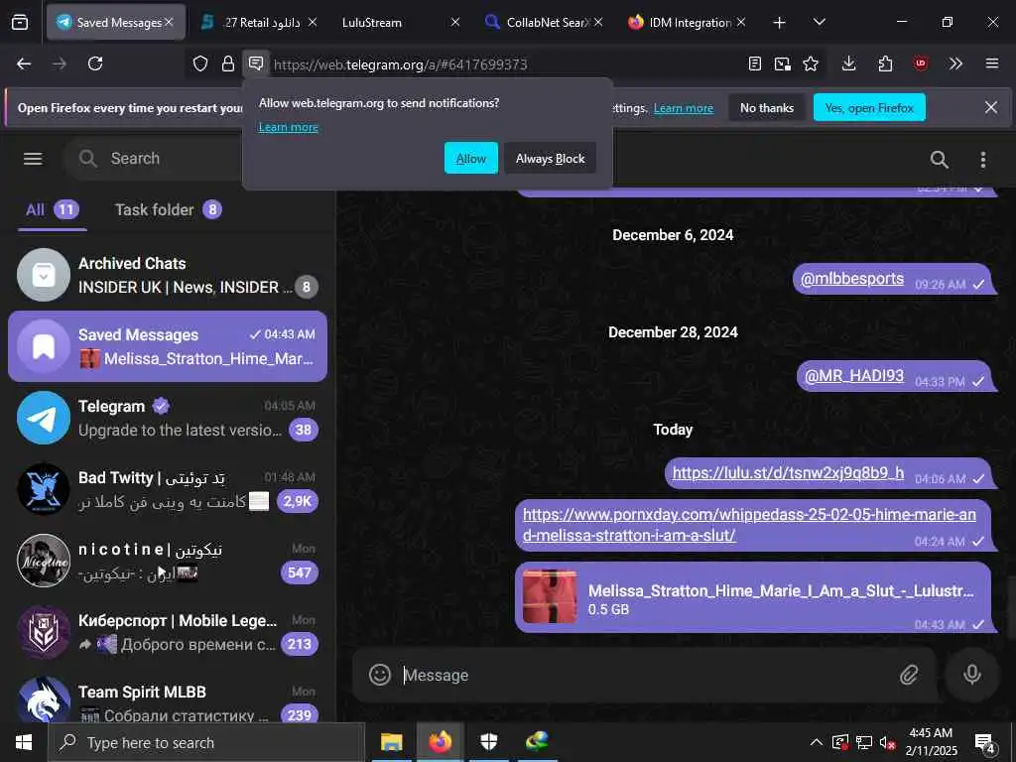Viewport: 1016px width, 762px height.
Task: Click the shared file thumbnail in chat
Action: pos(550,596)
